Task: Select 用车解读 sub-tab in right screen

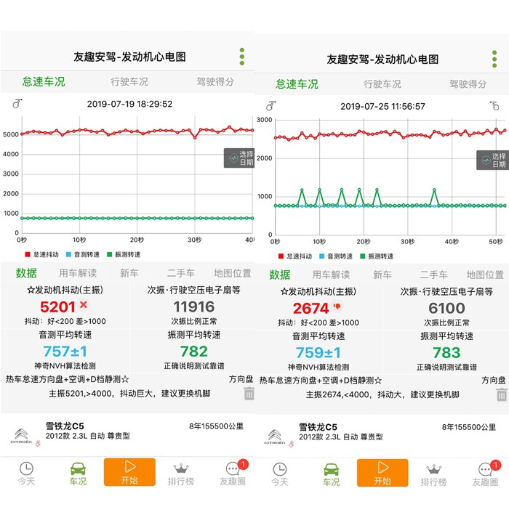Action: coord(331,275)
